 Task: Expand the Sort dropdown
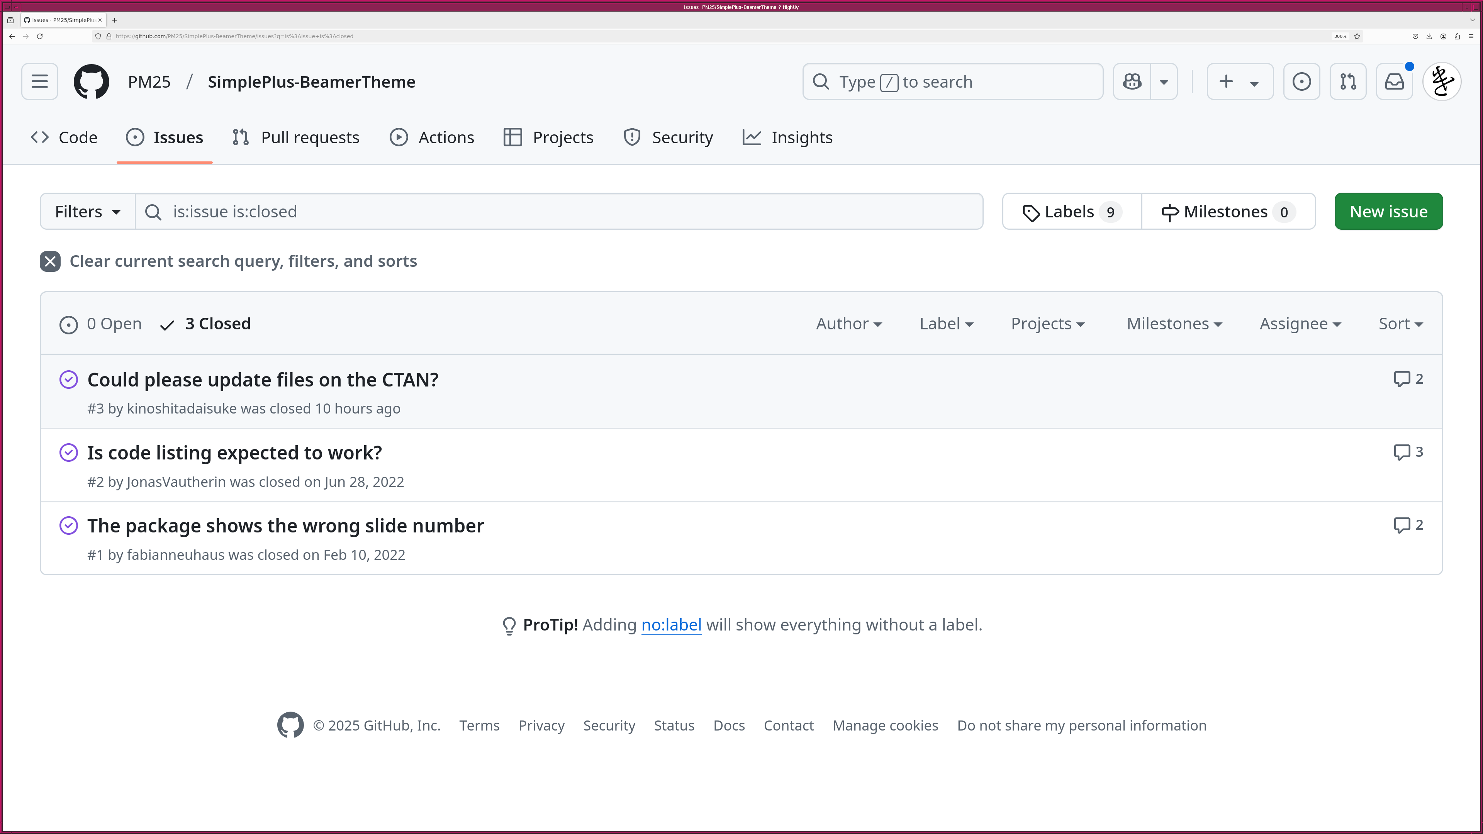click(1400, 324)
